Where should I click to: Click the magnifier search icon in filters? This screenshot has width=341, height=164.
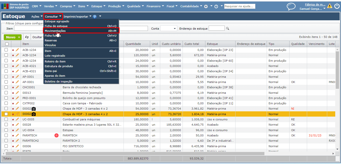[x=228, y=29]
